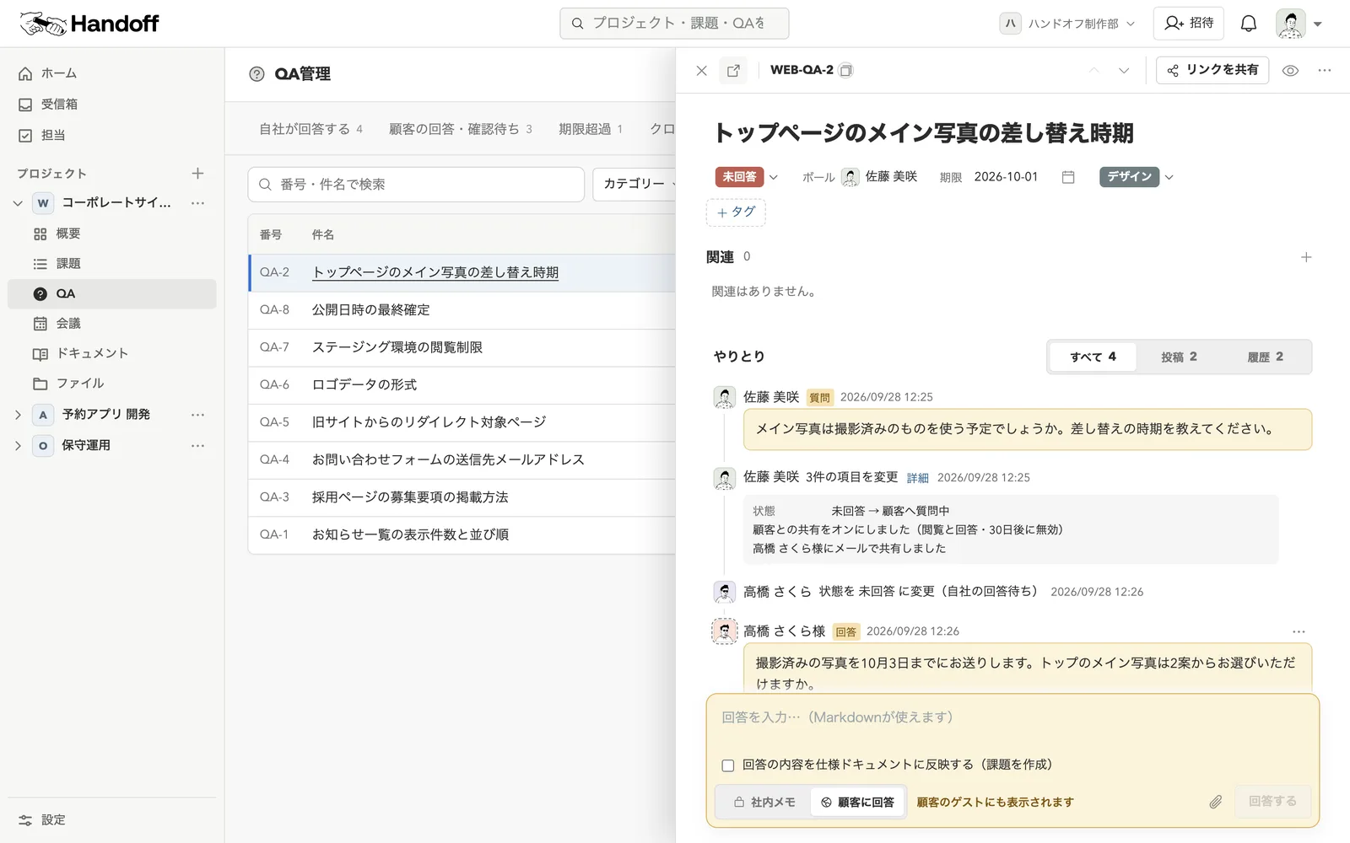This screenshot has width=1350, height=843.
Task: Select the 期限超過 tab
Action: [x=591, y=129]
